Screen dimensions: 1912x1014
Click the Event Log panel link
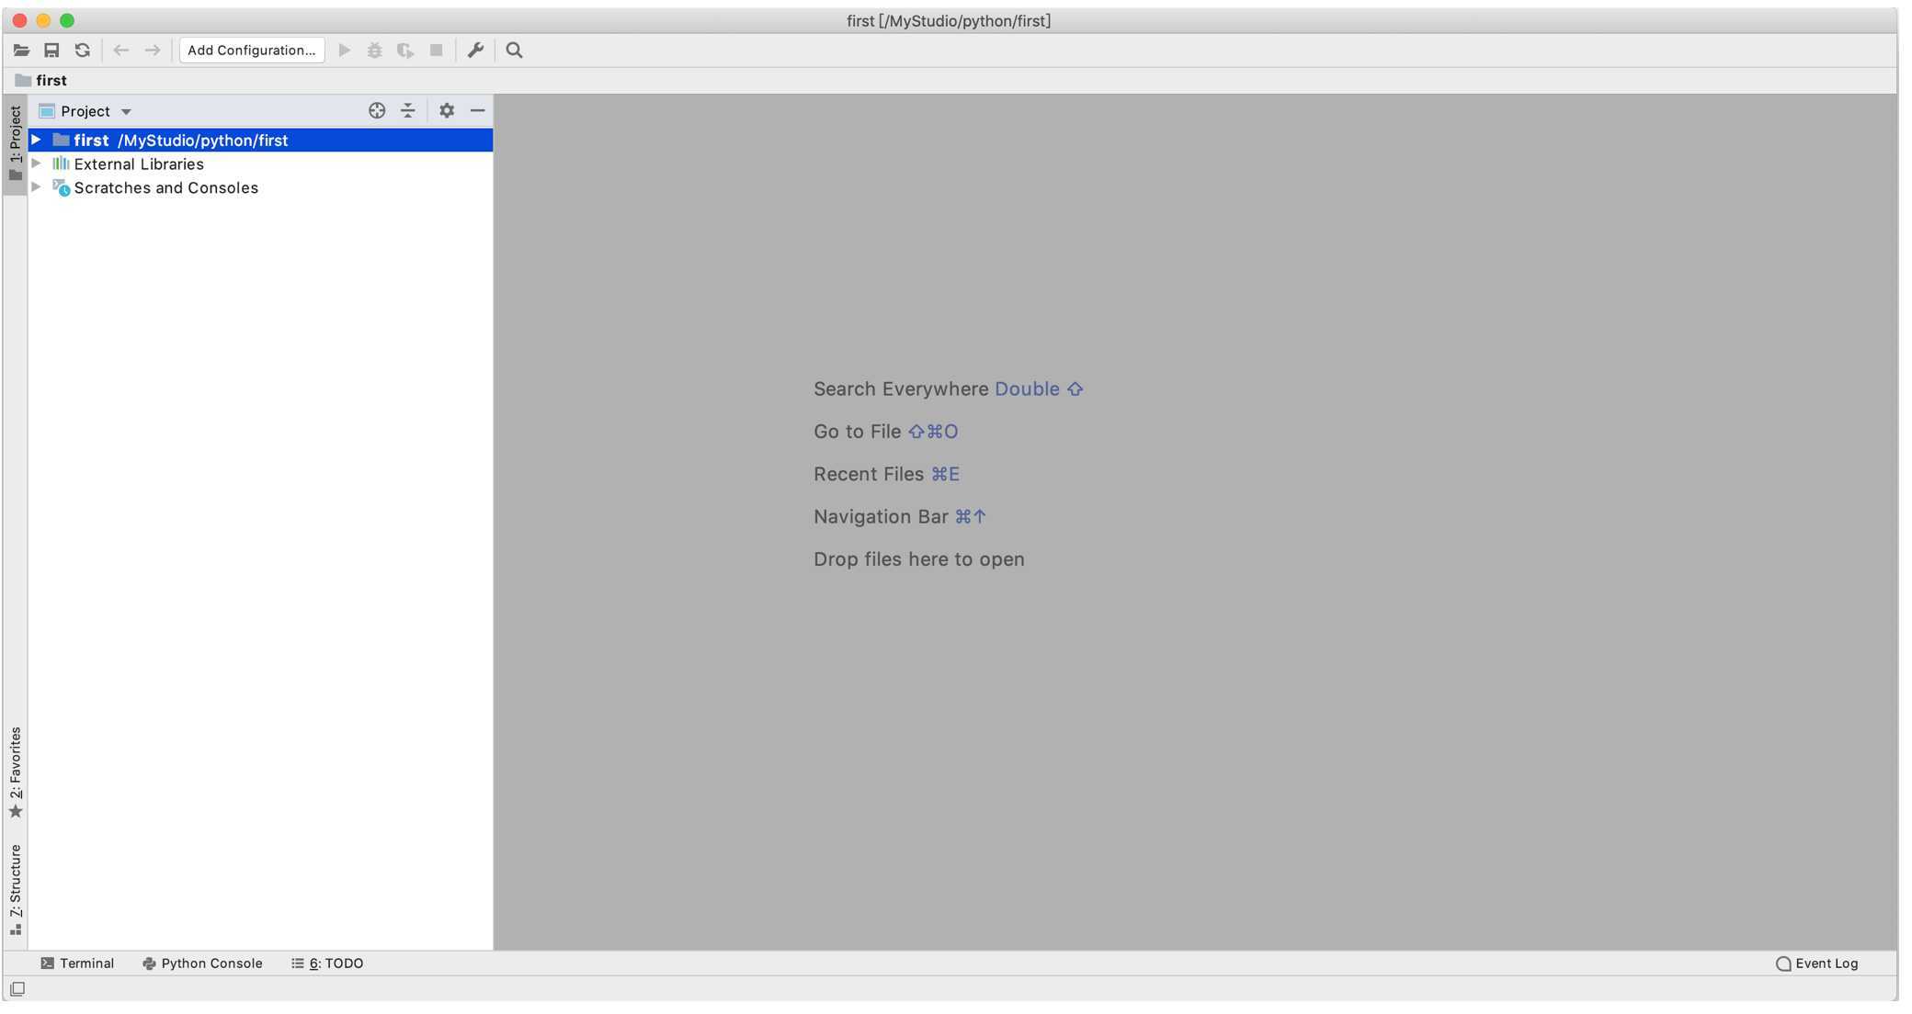click(1818, 963)
